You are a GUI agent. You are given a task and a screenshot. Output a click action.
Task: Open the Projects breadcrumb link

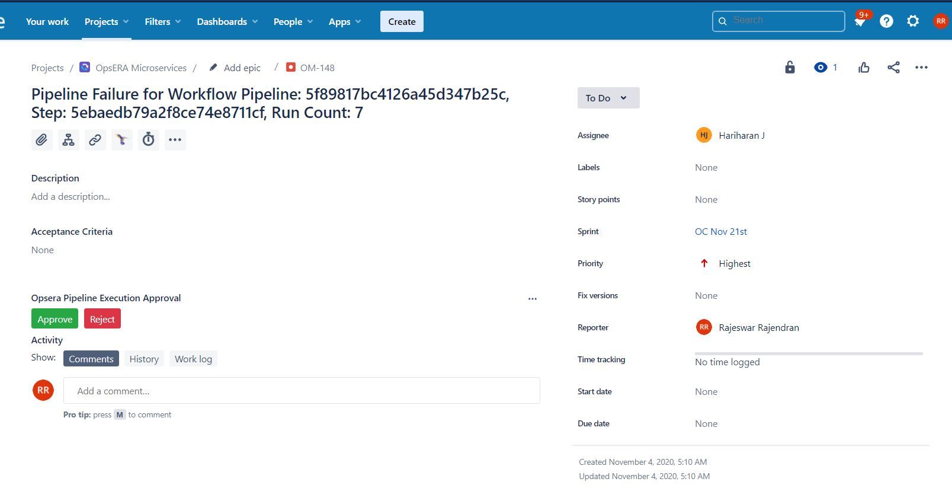pos(47,68)
